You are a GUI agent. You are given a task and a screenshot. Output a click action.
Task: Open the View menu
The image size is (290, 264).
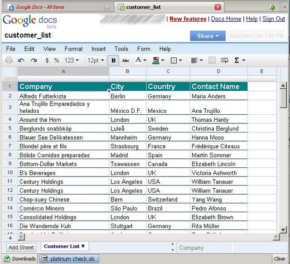pyautogui.click(x=49, y=49)
